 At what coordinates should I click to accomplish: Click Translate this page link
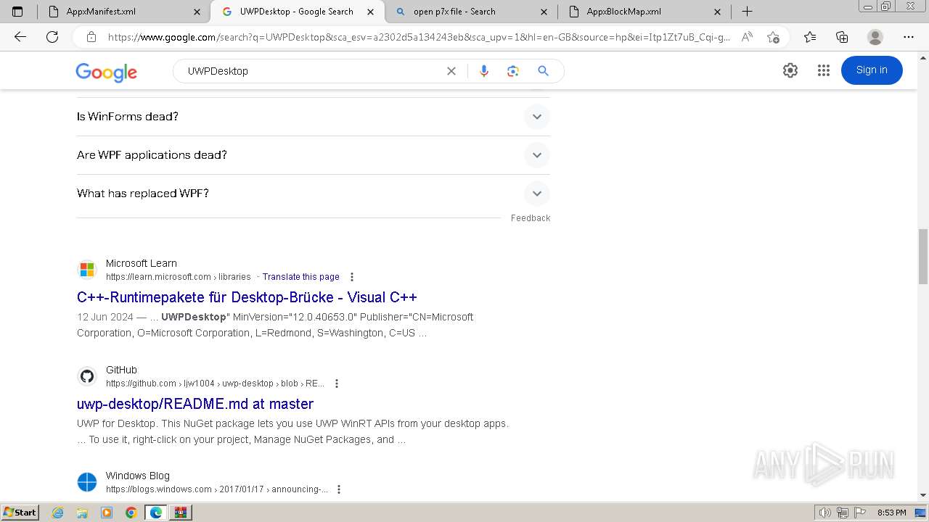click(x=300, y=277)
